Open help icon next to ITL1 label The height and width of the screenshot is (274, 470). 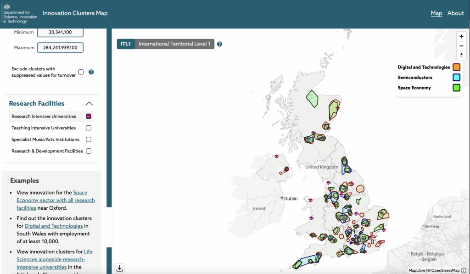coord(220,44)
